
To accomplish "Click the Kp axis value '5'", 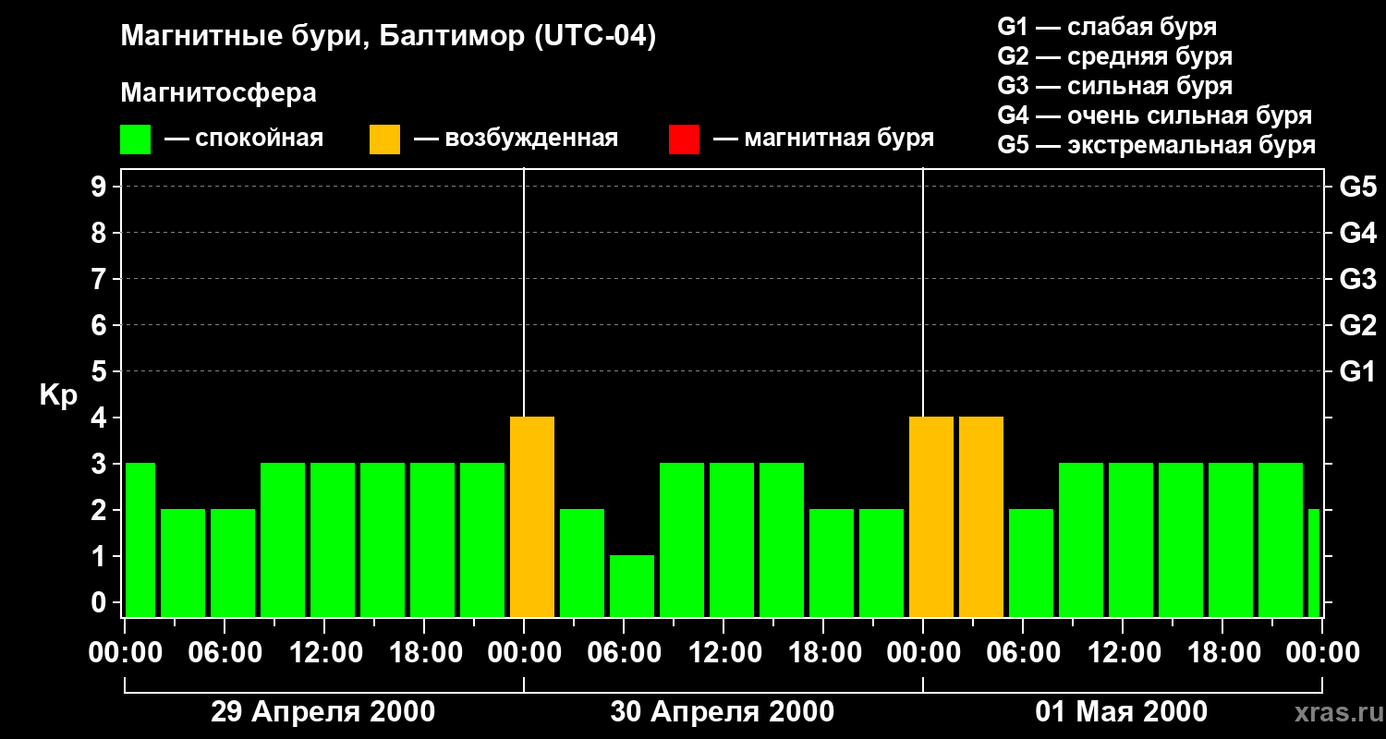I will (x=101, y=371).
